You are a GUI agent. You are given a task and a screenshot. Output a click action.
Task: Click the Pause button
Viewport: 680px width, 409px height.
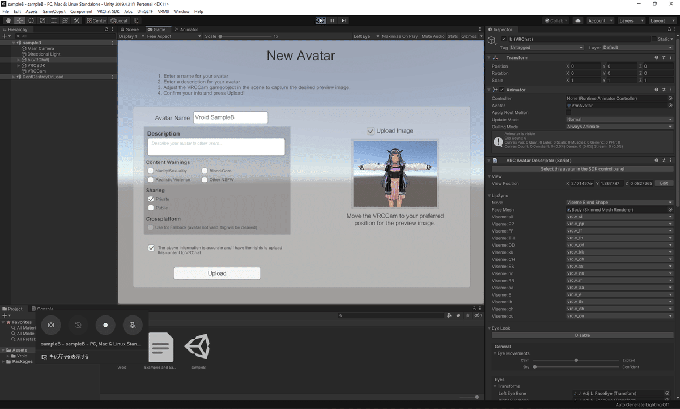tap(332, 20)
